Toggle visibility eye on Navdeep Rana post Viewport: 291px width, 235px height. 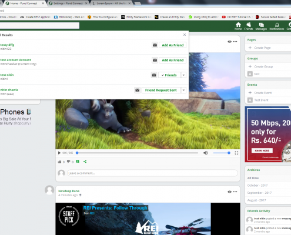(x=229, y=192)
